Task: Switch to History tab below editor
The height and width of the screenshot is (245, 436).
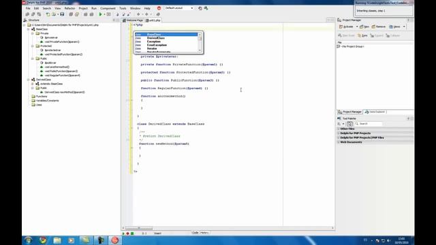Action: (x=204, y=233)
